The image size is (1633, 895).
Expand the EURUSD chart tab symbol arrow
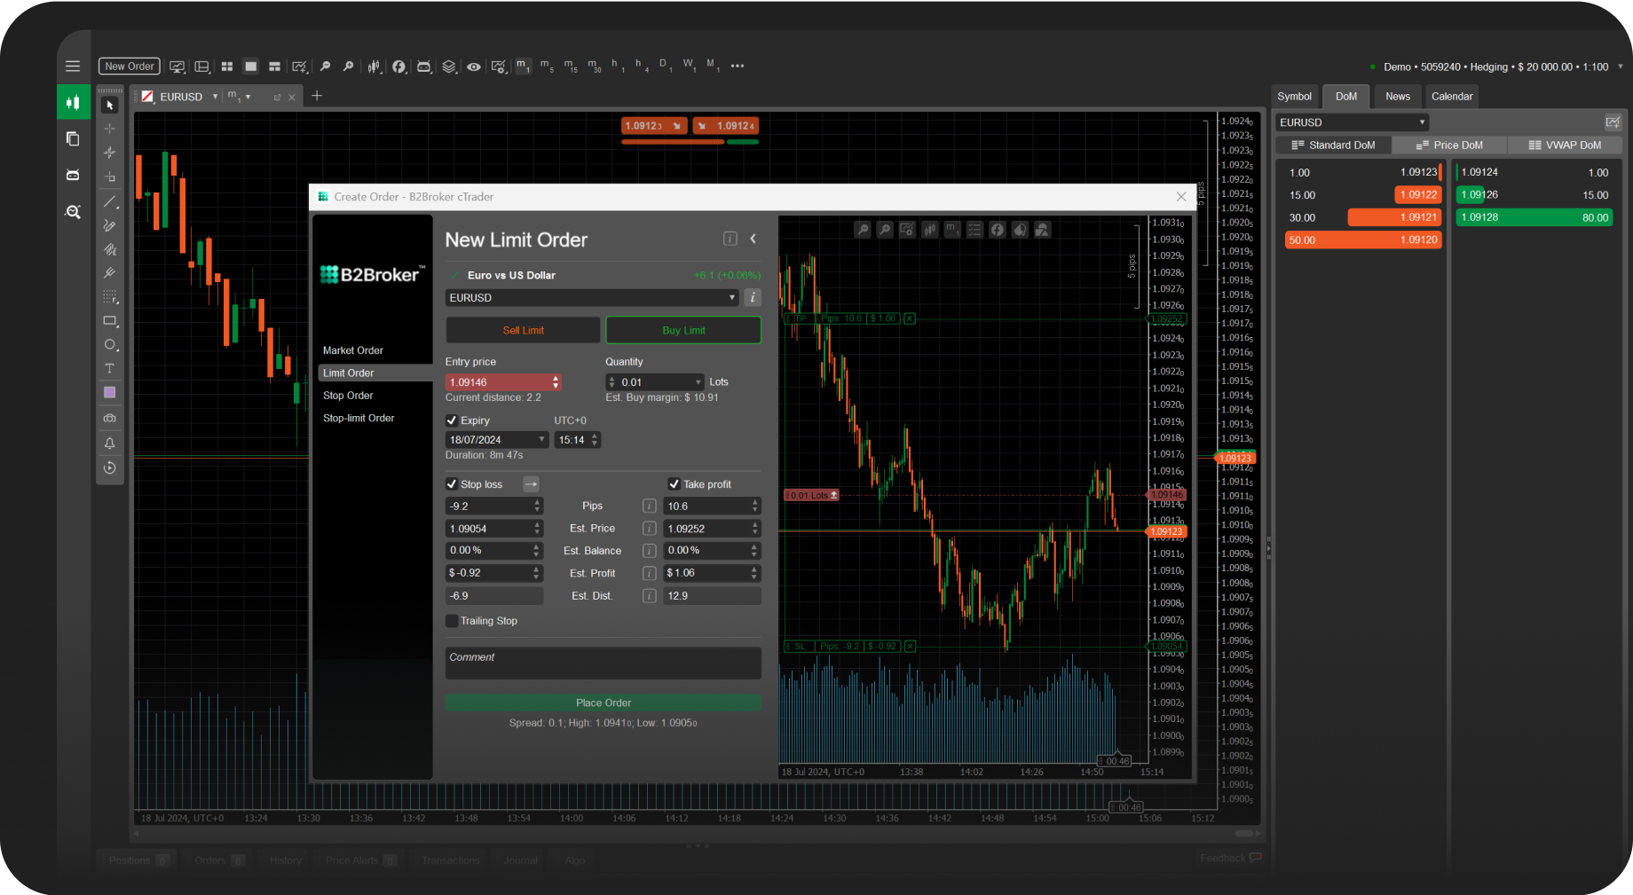(x=215, y=97)
